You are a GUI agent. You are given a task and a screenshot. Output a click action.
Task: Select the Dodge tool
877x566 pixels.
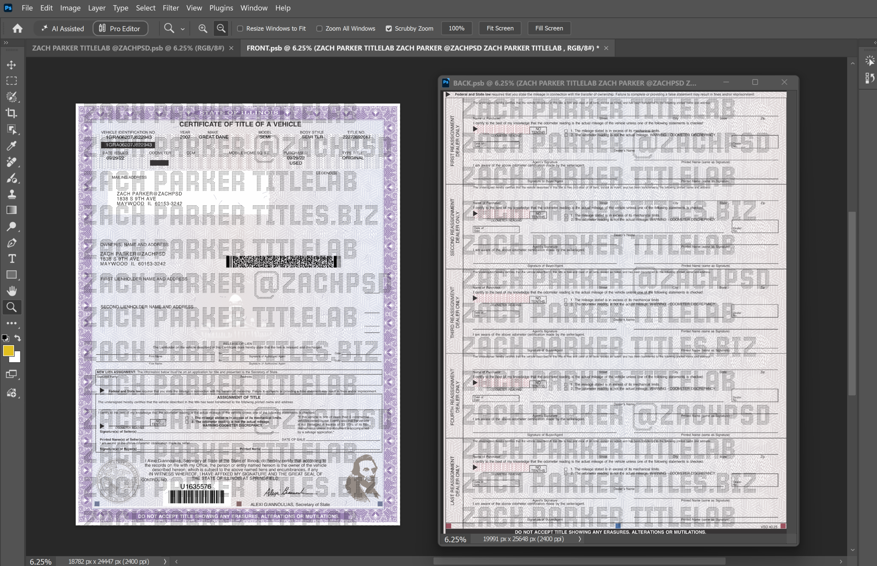tap(11, 226)
